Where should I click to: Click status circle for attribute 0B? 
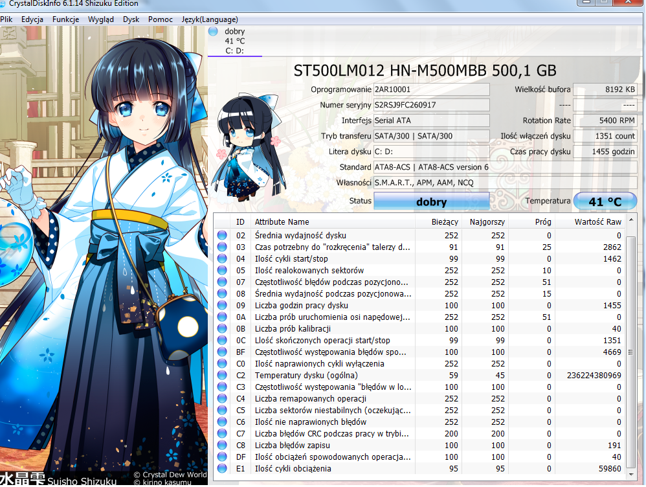pos(222,328)
